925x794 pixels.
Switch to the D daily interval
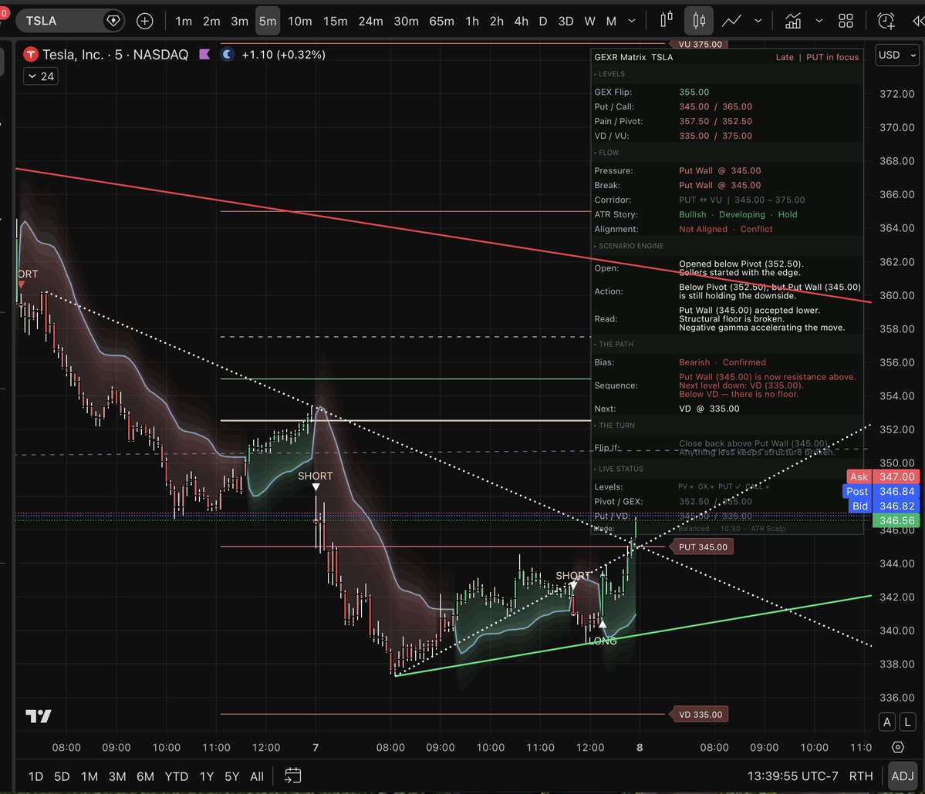coord(542,22)
